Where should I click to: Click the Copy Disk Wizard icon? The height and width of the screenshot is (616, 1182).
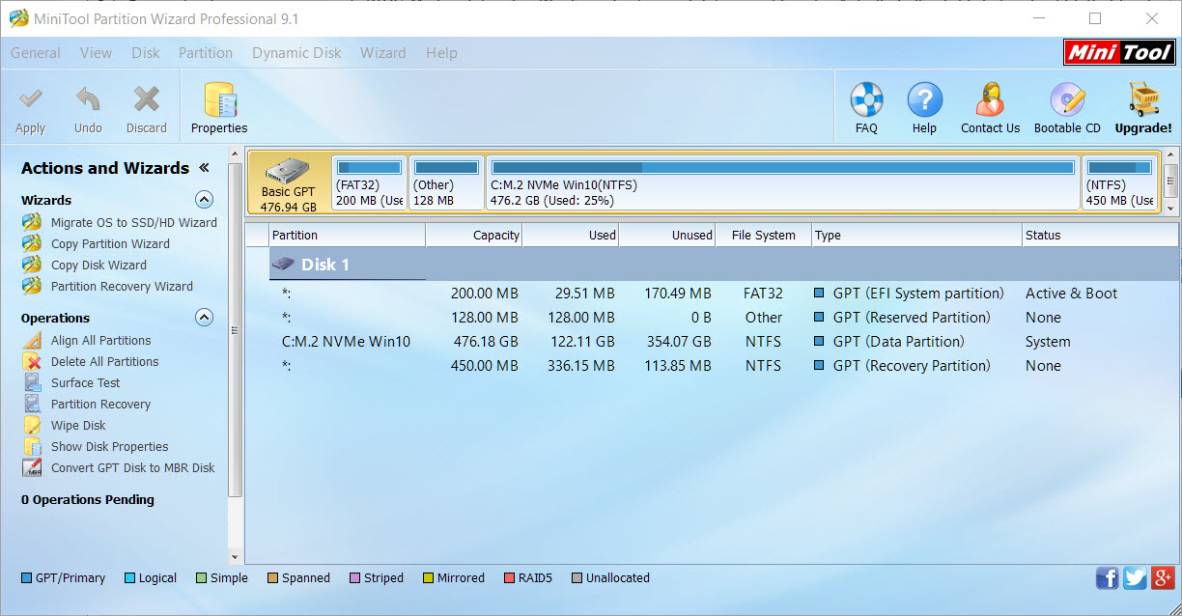point(33,265)
